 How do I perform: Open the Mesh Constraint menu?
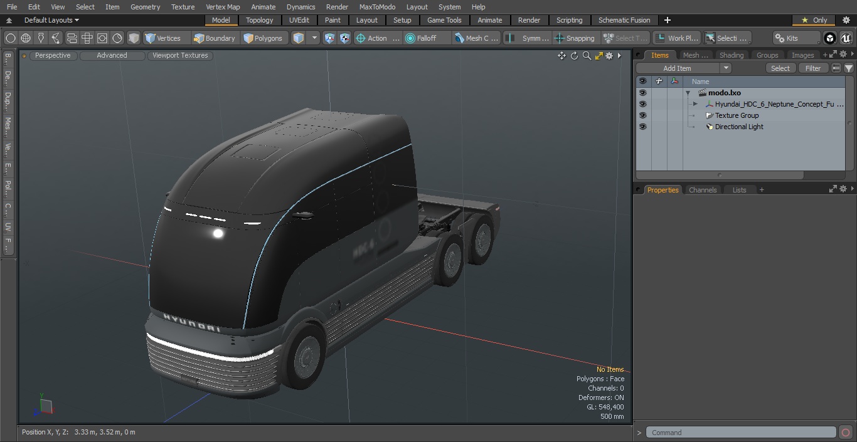tap(477, 38)
